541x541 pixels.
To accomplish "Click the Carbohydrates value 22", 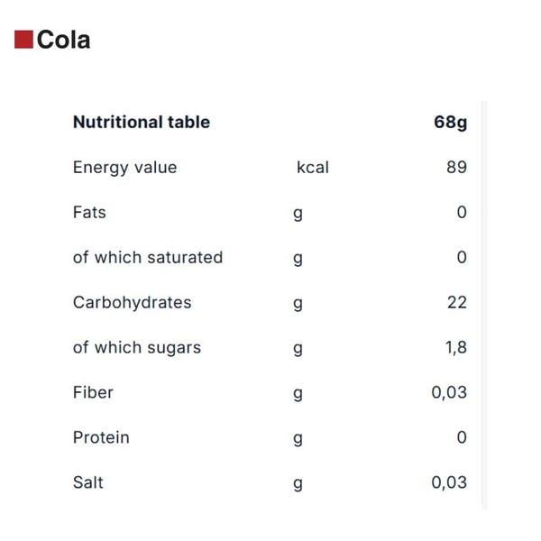I will (457, 303).
